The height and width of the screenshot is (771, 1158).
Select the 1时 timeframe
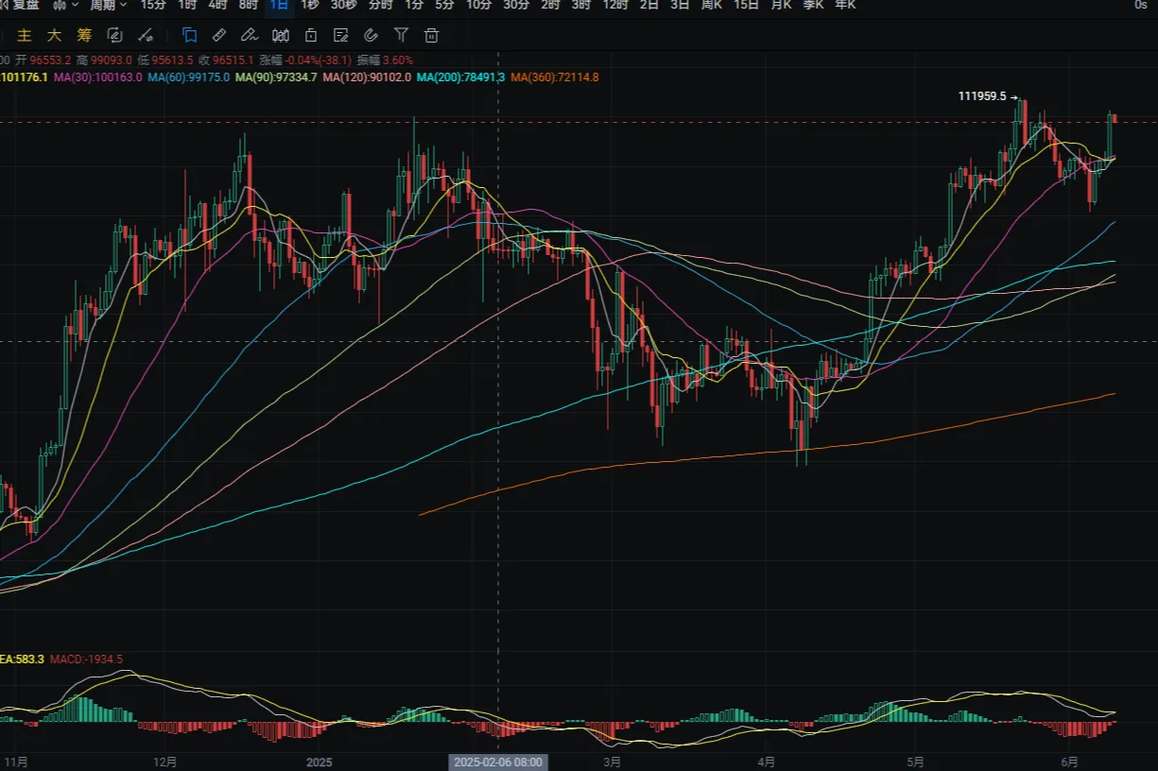click(187, 5)
